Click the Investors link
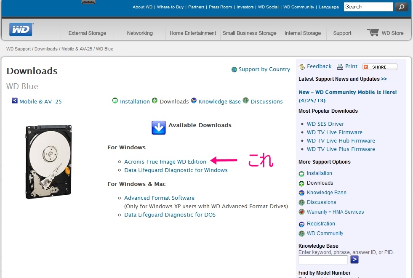 coord(245,7)
